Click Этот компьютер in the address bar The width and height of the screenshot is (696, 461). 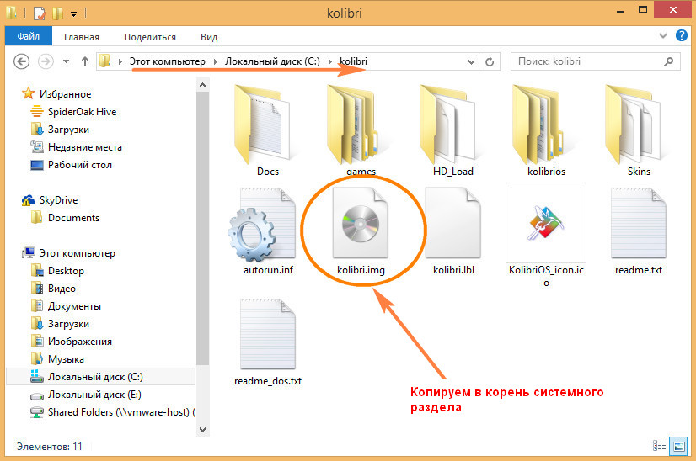point(168,61)
